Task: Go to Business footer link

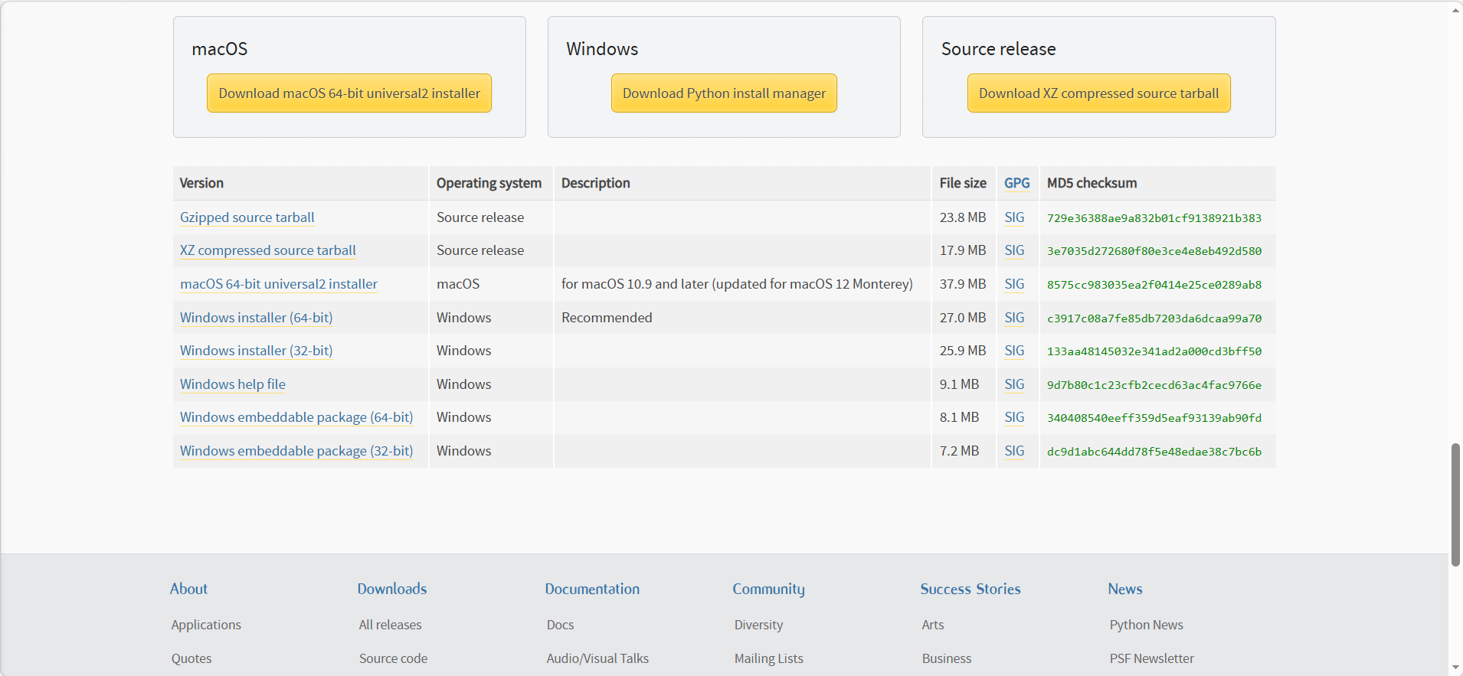Action: tap(947, 658)
